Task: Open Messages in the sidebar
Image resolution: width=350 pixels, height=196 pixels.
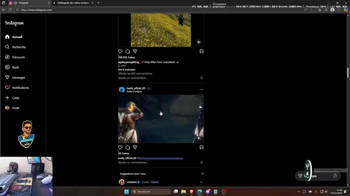Action: 15,78
